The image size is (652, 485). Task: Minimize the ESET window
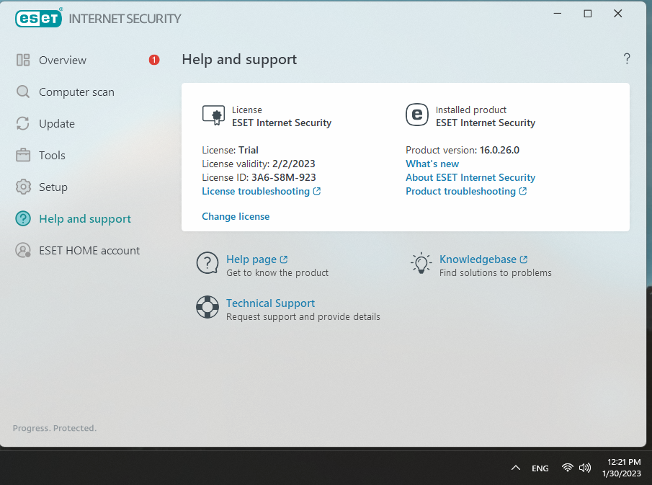tap(558, 13)
